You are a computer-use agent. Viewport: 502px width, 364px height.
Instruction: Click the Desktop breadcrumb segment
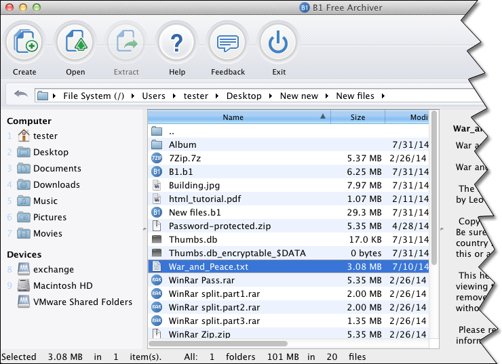tap(244, 96)
